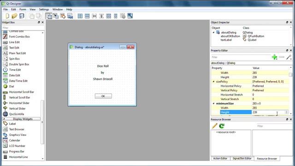
Task: Click the Save Form disk icon
Action: 22,16
